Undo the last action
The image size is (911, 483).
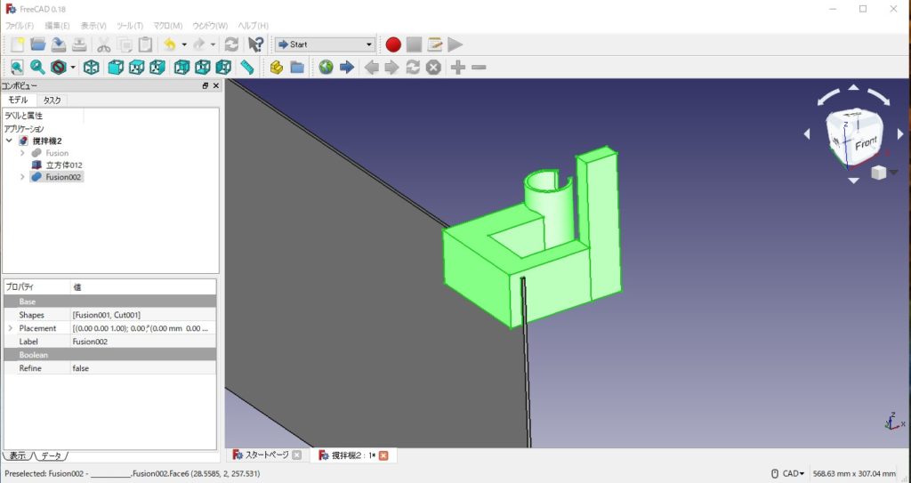(170, 44)
